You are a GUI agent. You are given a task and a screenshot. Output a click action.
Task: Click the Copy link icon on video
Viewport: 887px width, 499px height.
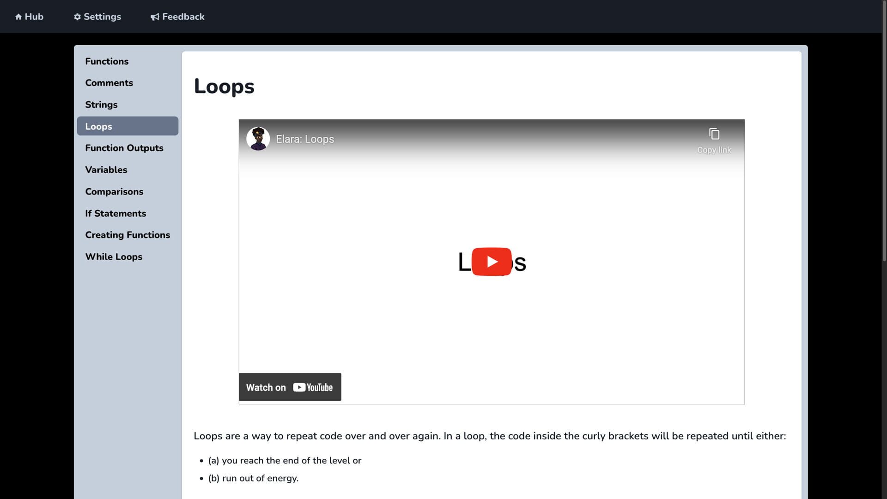[714, 134]
